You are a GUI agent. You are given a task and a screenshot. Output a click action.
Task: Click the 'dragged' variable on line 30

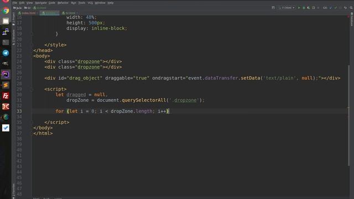click(x=76, y=95)
